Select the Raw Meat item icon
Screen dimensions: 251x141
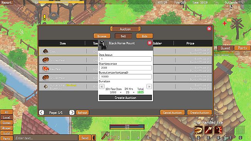[45, 69]
